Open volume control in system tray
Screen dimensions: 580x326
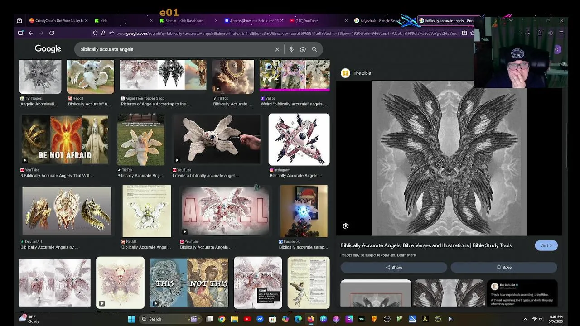(541, 319)
